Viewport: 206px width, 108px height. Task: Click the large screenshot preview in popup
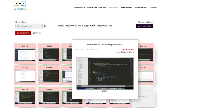point(105,73)
